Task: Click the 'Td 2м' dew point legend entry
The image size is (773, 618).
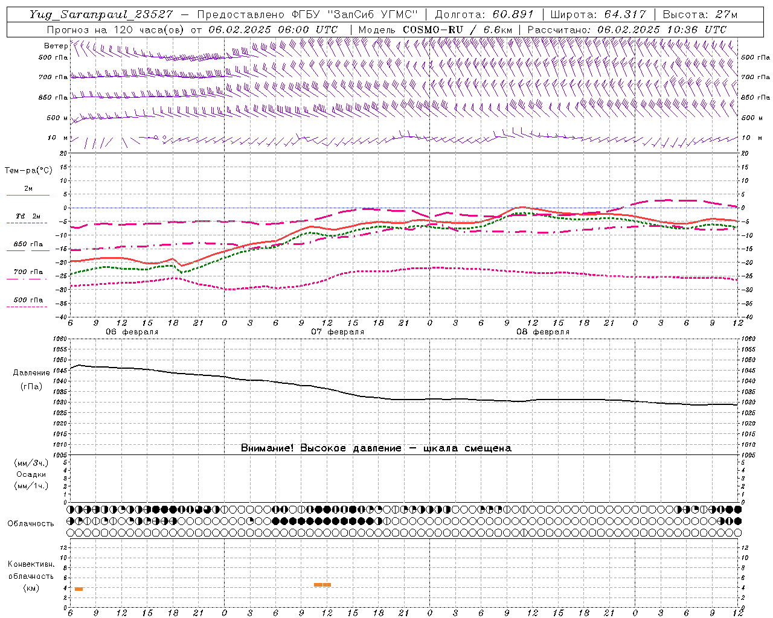Action: click(x=28, y=216)
